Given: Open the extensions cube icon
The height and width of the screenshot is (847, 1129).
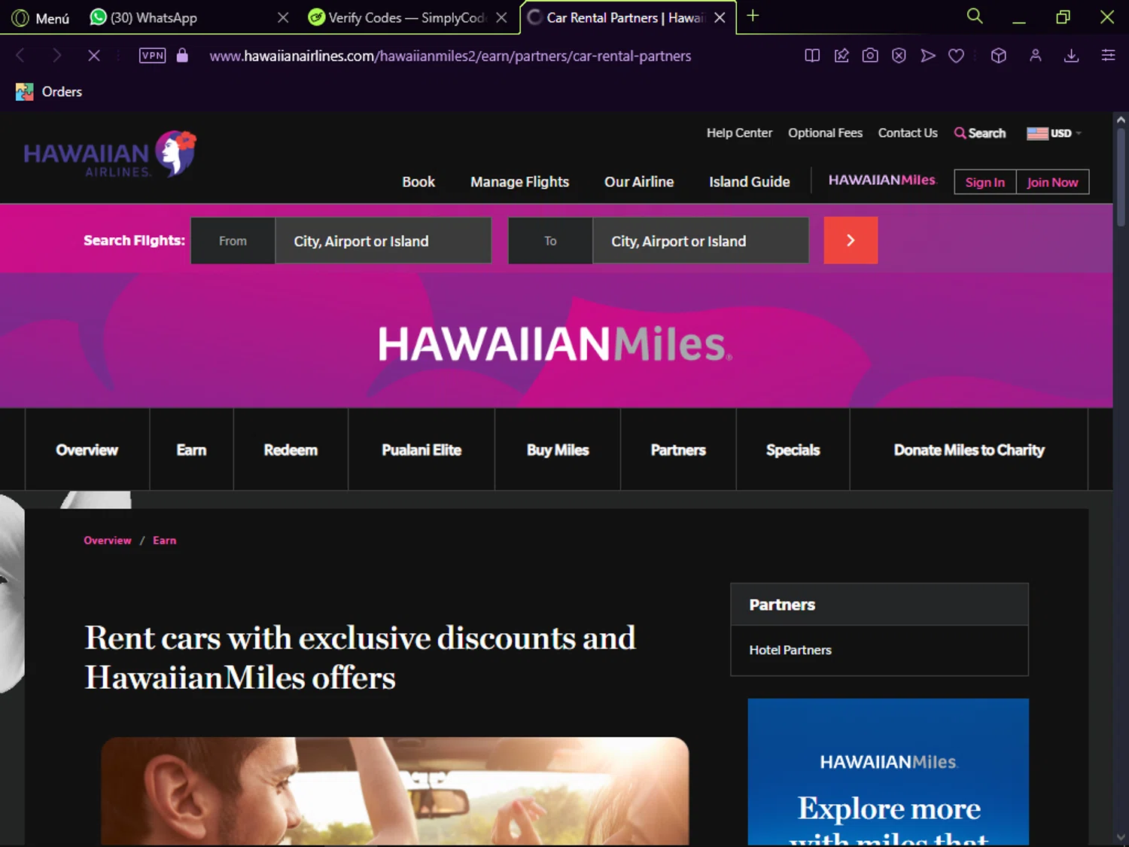Looking at the screenshot, I should (999, 56).
